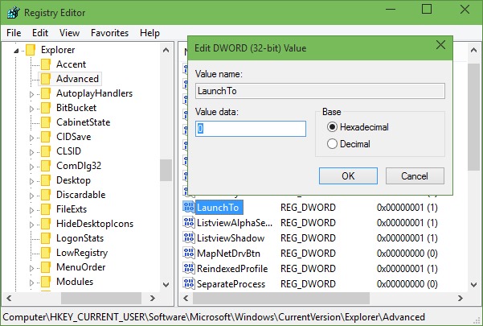Open the View menu

(69, 33)
